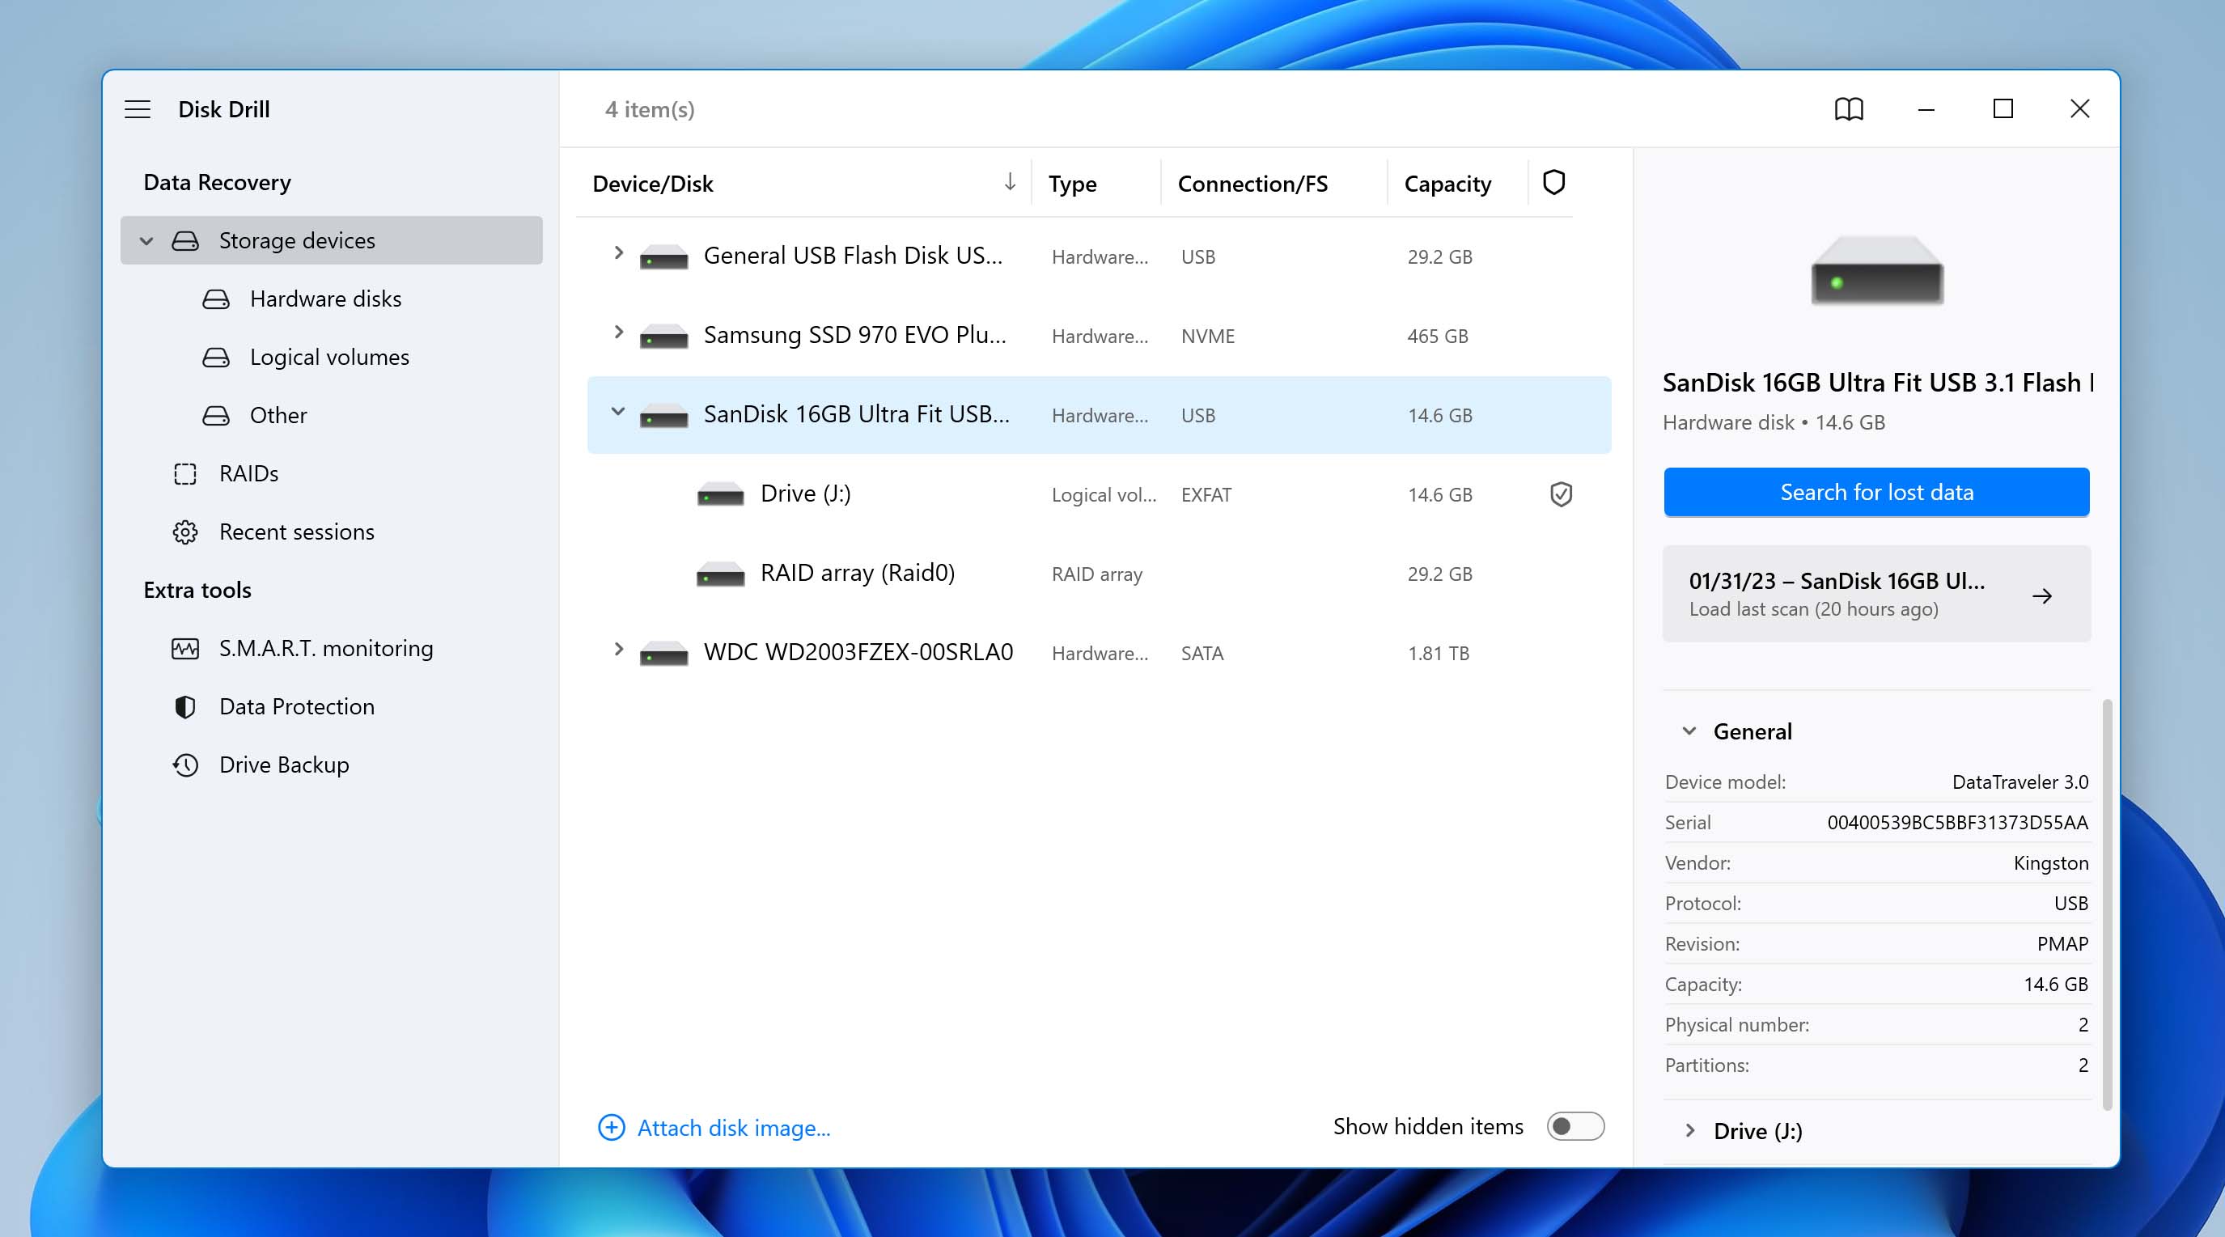Select the Hardware disks icon
The height and width of the screenshot is (1237, 2225).
(x=214, y=297)
